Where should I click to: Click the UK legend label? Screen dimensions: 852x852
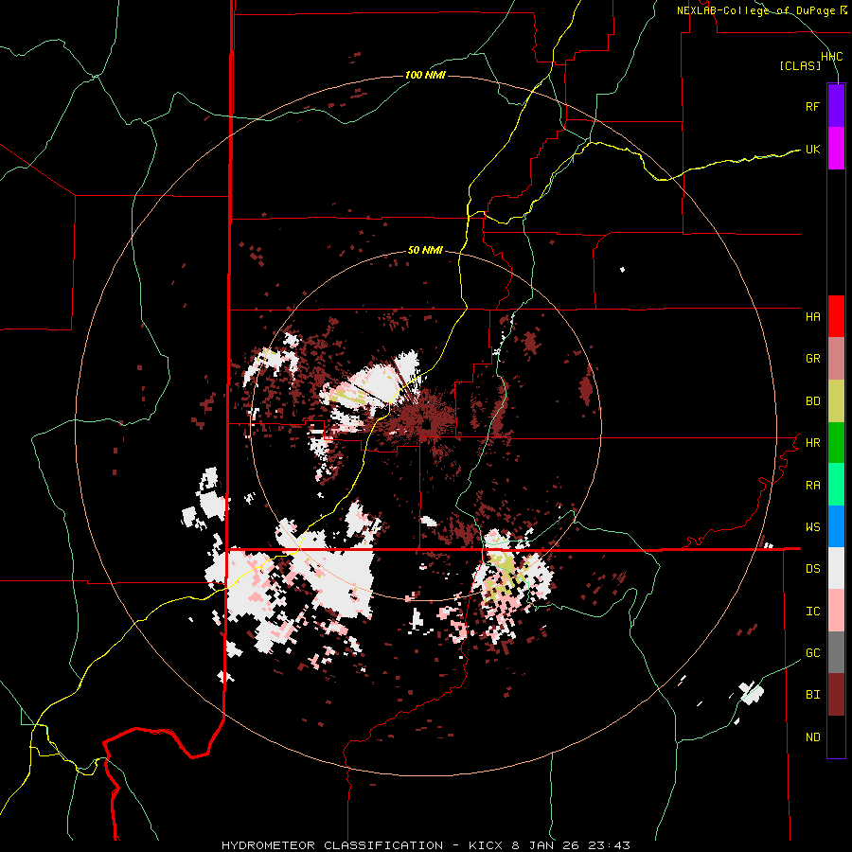[x=812, y=149]
